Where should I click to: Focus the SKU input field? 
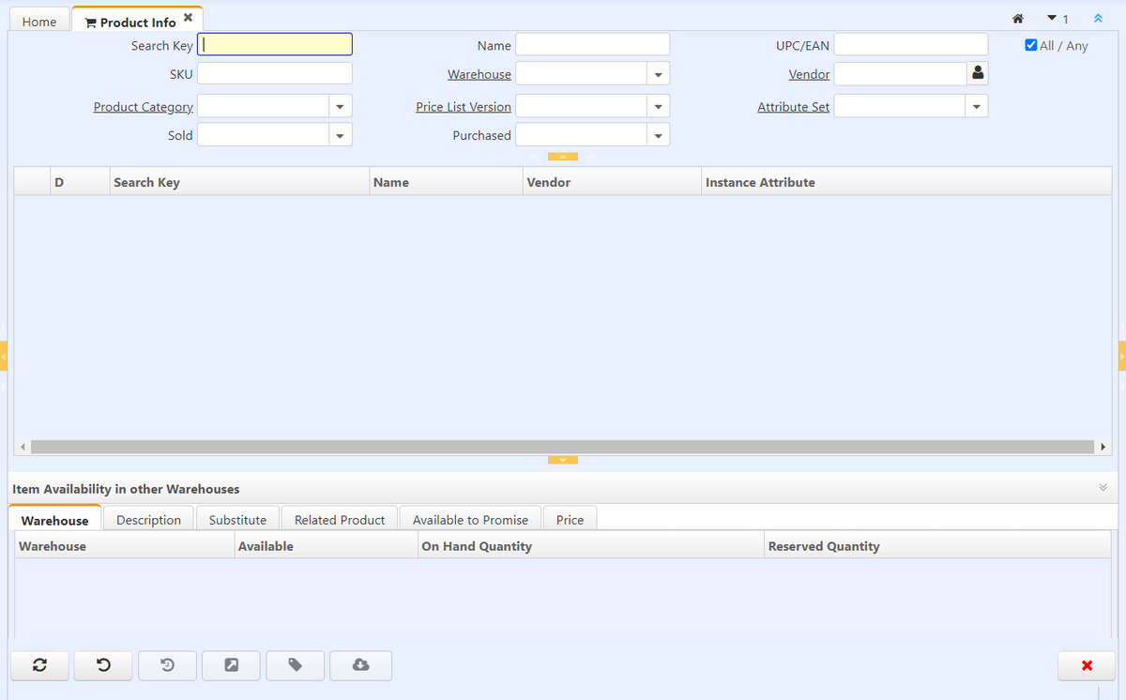[275, 74]
